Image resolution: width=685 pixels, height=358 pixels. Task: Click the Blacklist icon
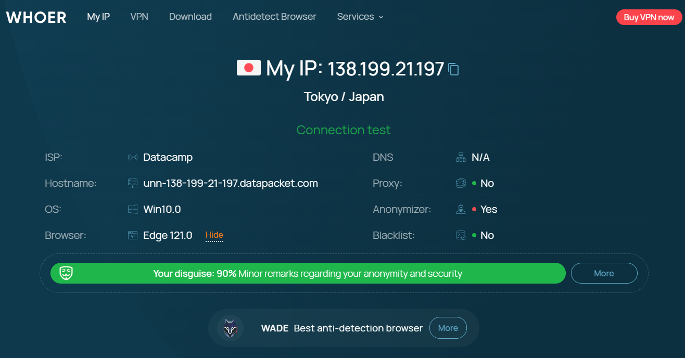(461, 235)
